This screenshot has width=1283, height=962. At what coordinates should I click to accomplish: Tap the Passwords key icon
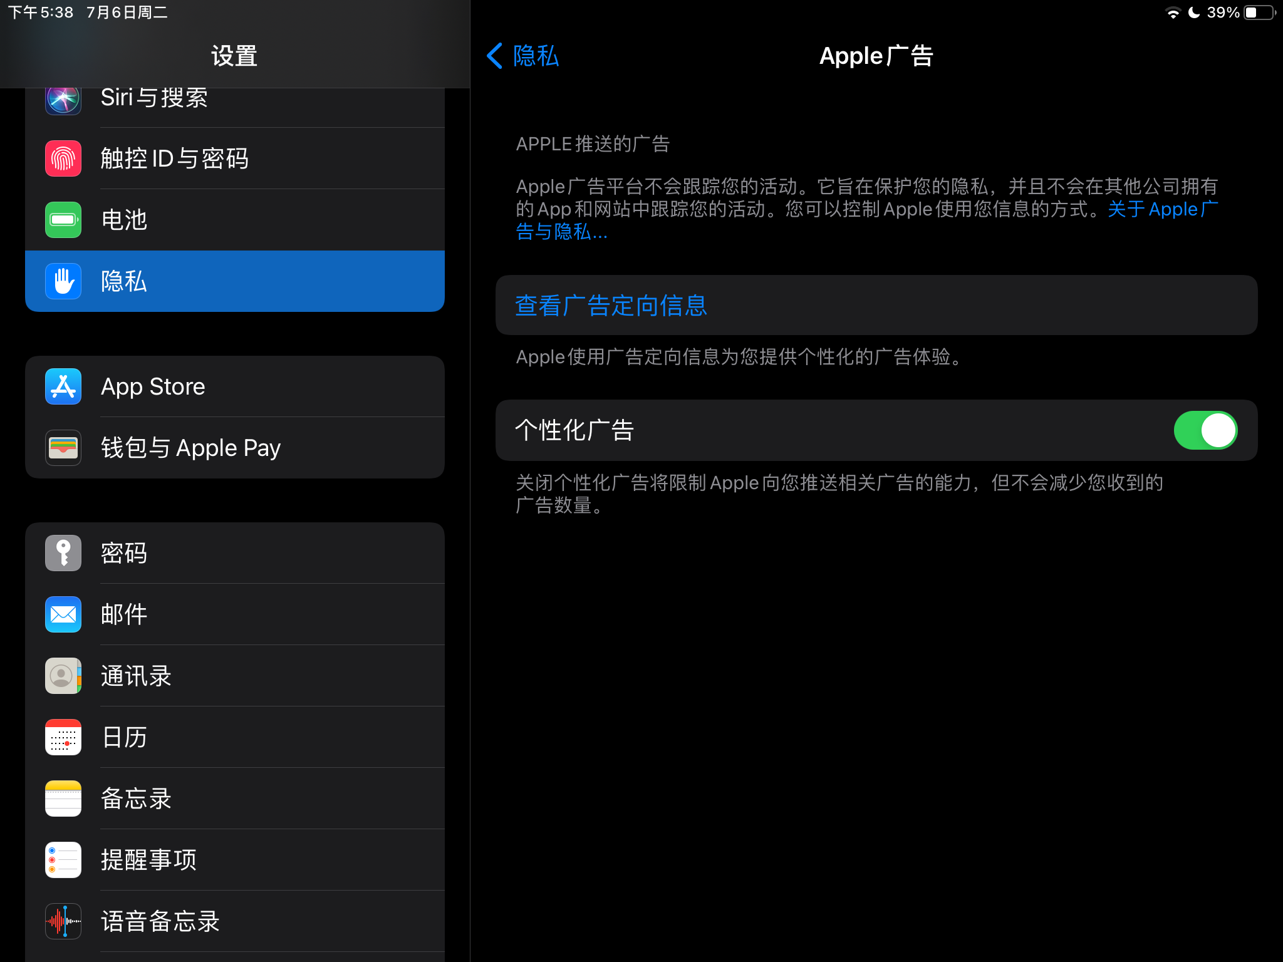(x=63, y=553)
